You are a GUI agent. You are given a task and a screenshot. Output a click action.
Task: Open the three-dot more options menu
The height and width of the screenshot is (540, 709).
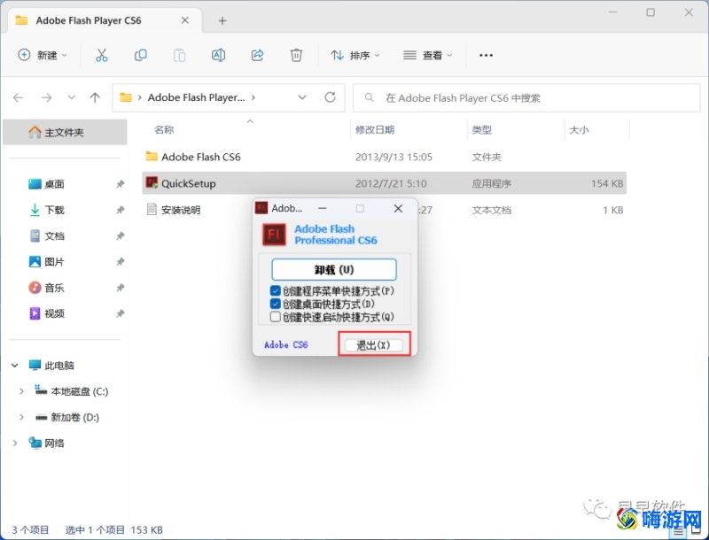pyautogui.click(x=486, y=55)
